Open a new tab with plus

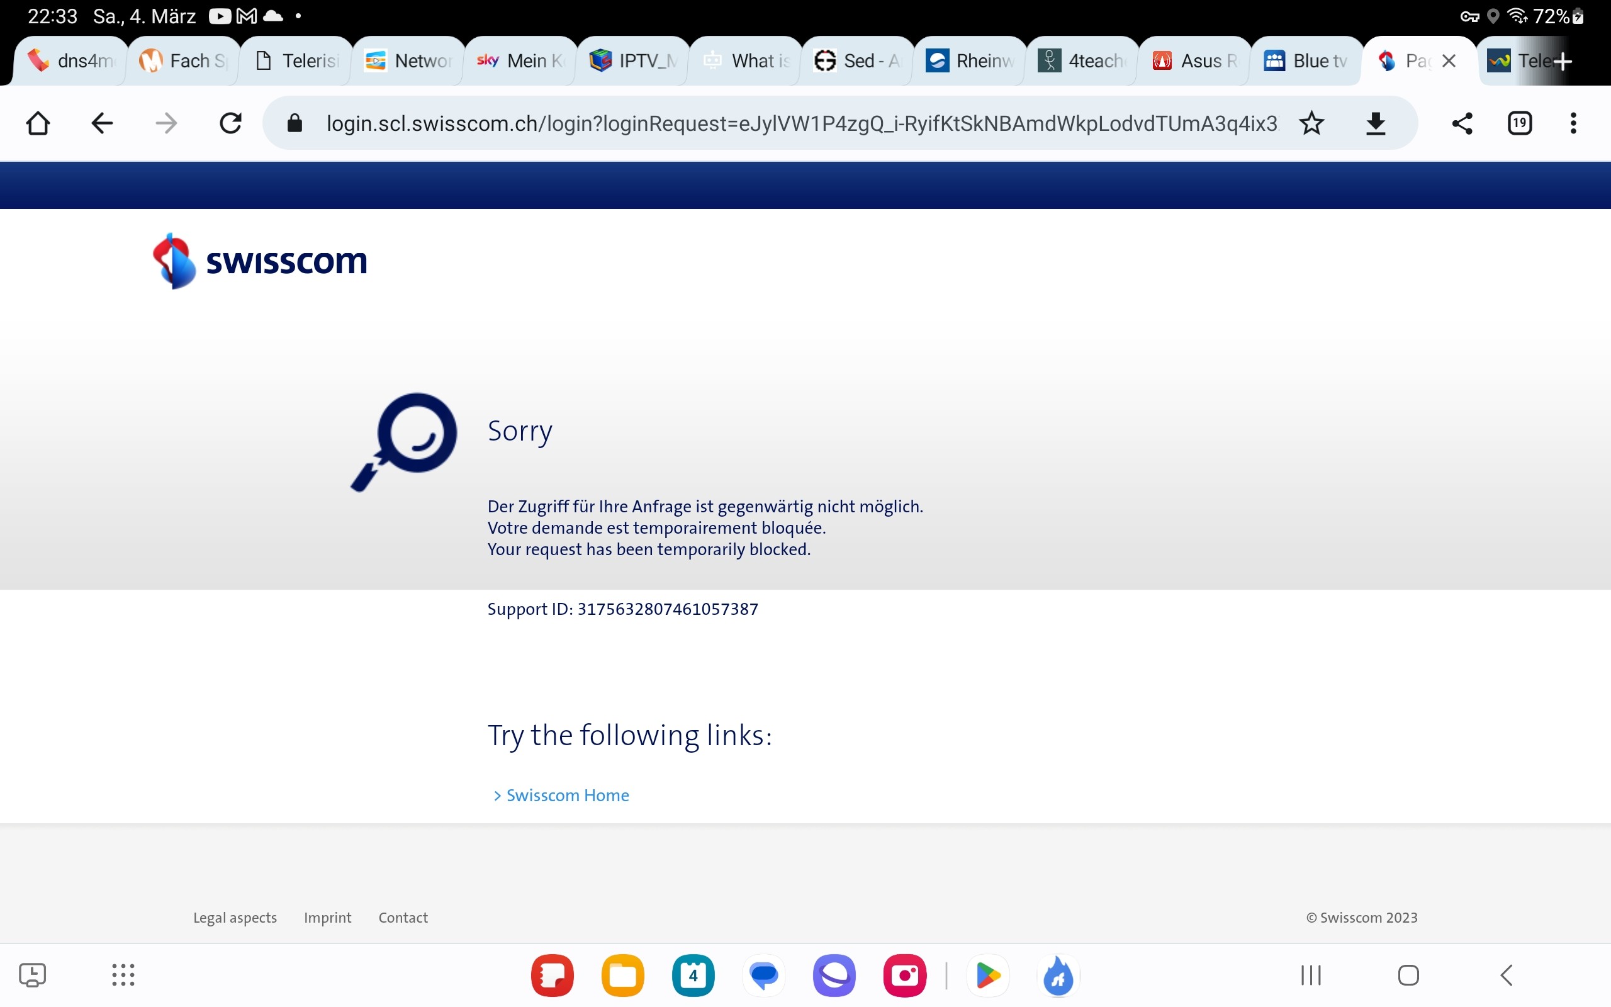coord(1563,61)
